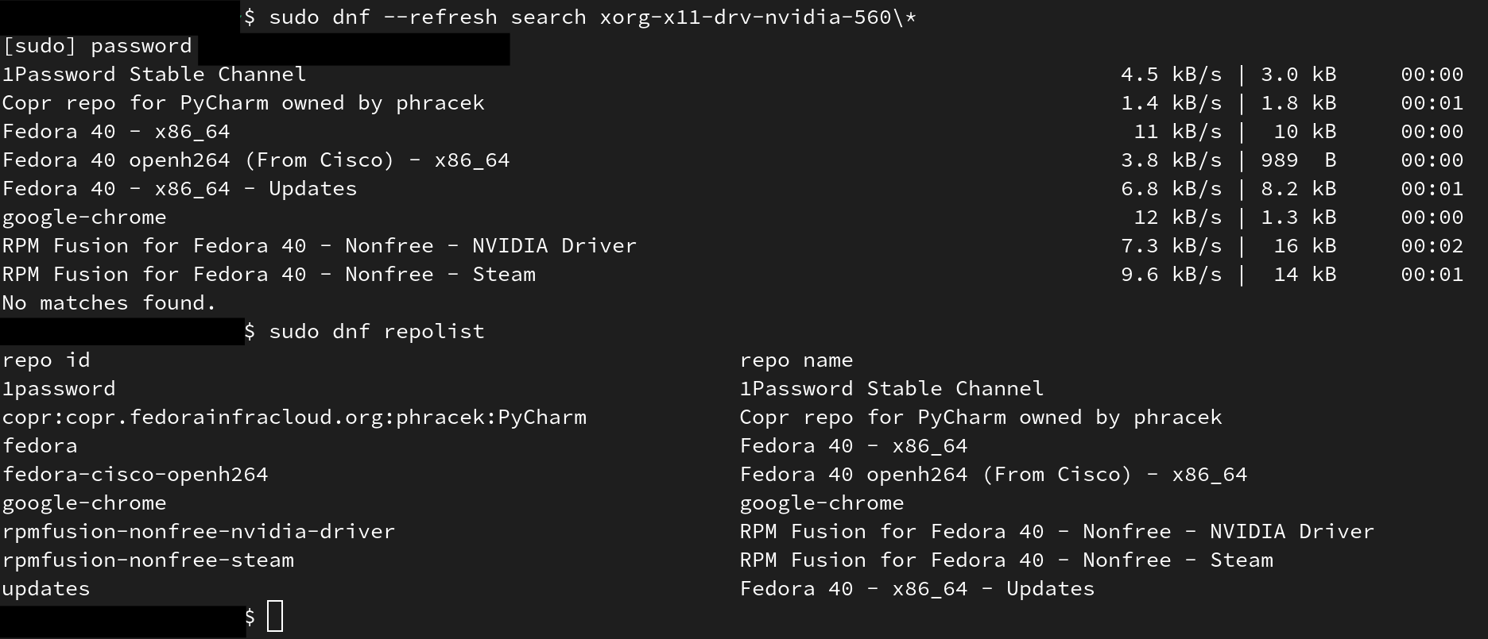Click the "google-chrome" entry in the repo name column
The height and width of the screenshot is (639, 1488).
822,503
